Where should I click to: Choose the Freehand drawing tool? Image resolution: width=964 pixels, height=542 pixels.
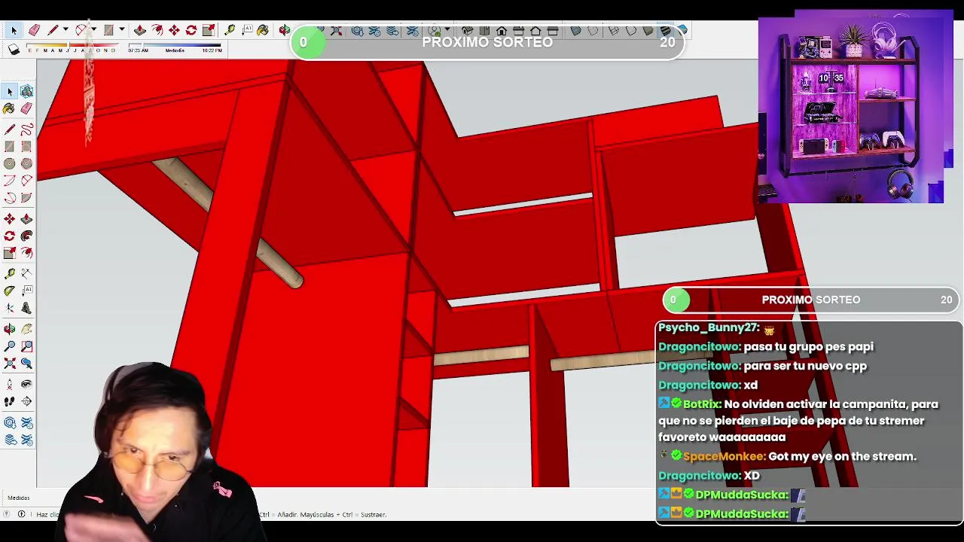point(26,129)
